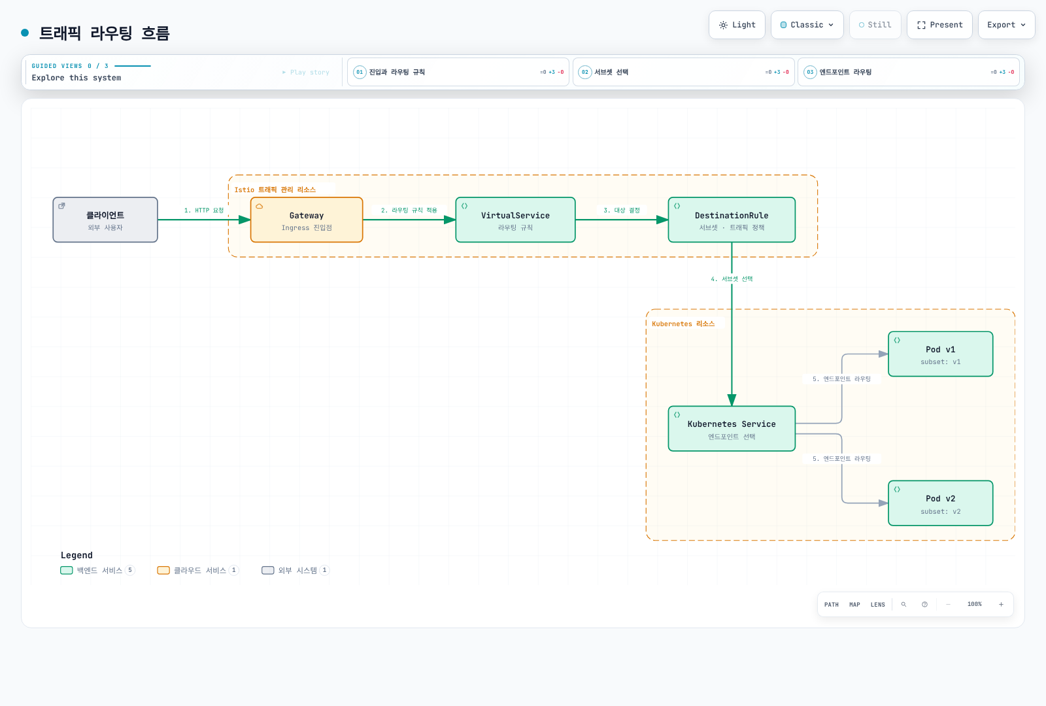
Task: Click the code icon on Pod v1
Action: pyautogui.click(x=898, y=341)
